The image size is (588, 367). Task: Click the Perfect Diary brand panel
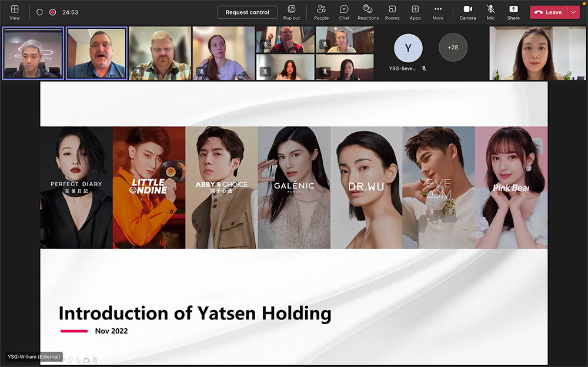[x=76, y=188]
